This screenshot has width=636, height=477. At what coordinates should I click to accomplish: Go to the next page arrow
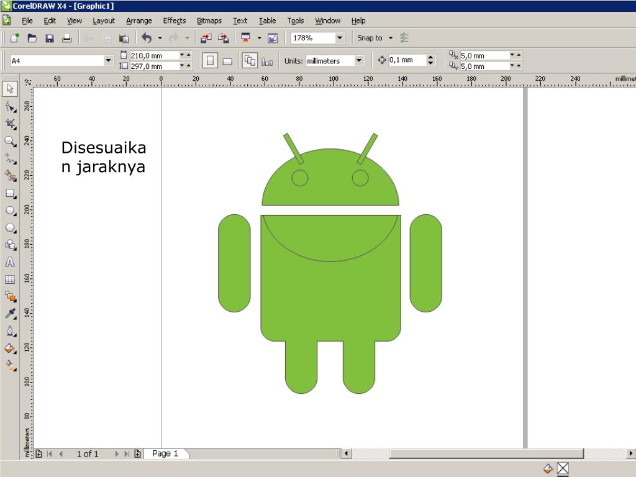point(116,454)
